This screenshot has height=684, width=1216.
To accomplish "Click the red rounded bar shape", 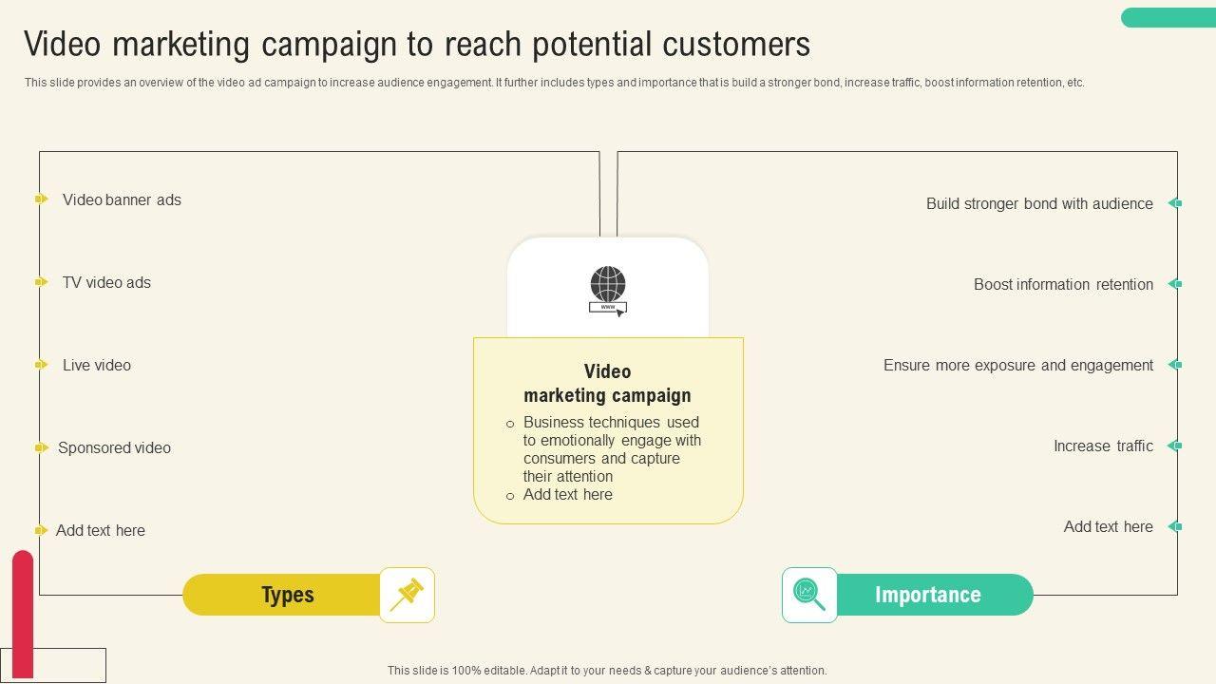I will coord(23,613).
